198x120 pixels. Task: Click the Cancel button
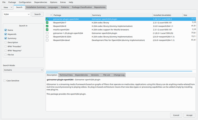pyautogui.click(x=176, y=115)
